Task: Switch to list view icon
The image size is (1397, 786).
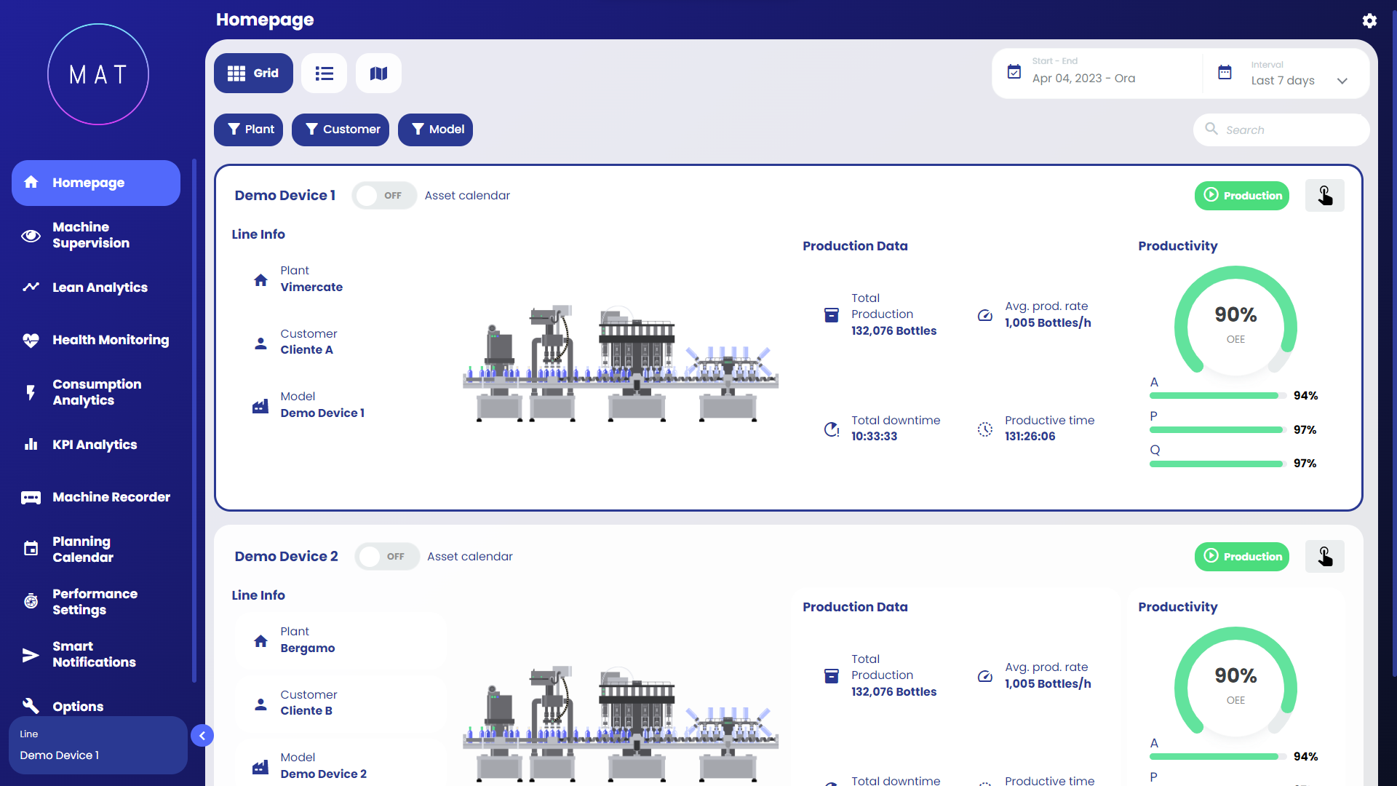Action: tap(324, 74)
